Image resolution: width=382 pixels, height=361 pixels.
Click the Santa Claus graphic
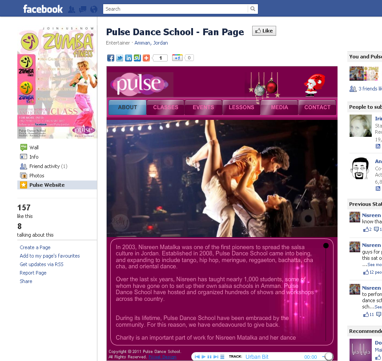click(x=314, y=85)
